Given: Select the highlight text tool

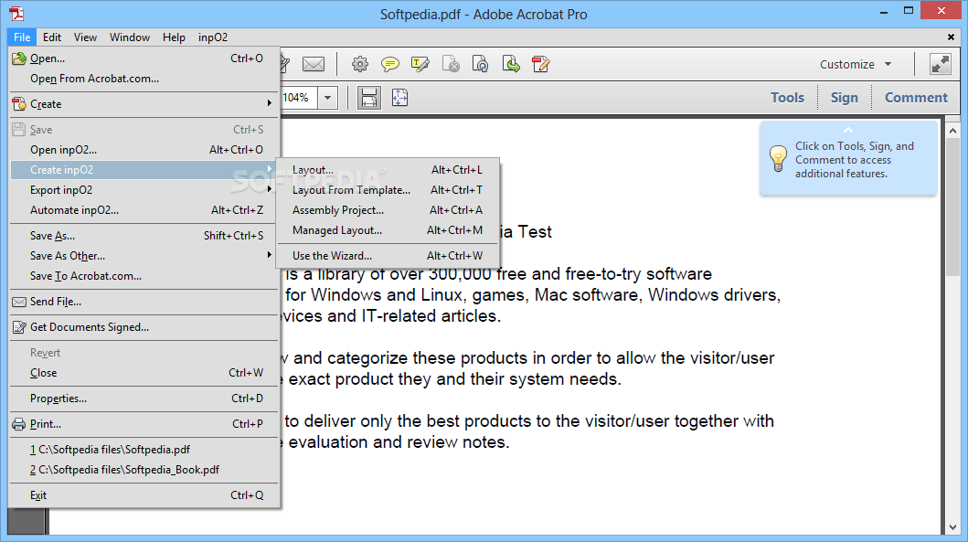Looking at the screenshot, I should click(420, 64).
